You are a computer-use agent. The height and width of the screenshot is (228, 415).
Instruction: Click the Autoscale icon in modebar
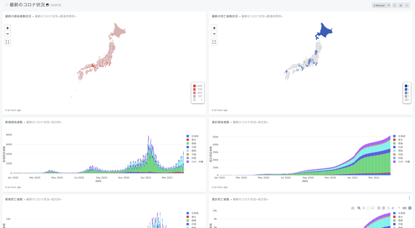point(388,208)
